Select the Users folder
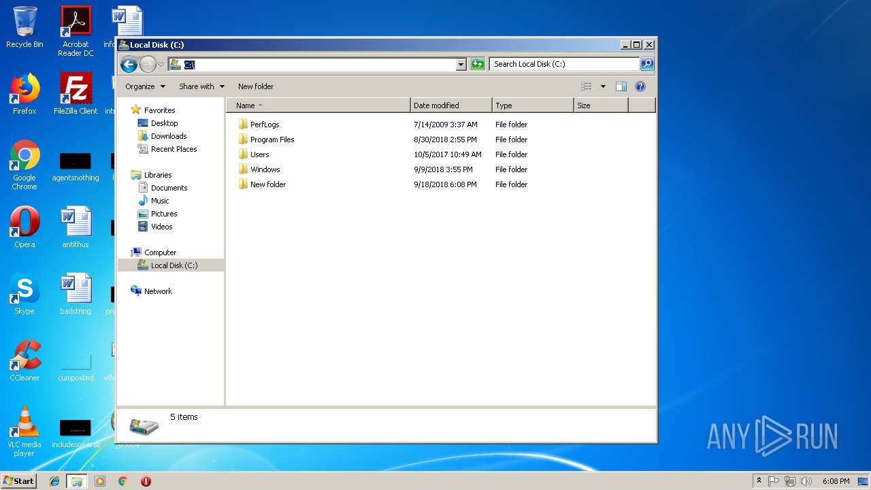The height and width of the screenshot is (490, 871). coord(254,154)
